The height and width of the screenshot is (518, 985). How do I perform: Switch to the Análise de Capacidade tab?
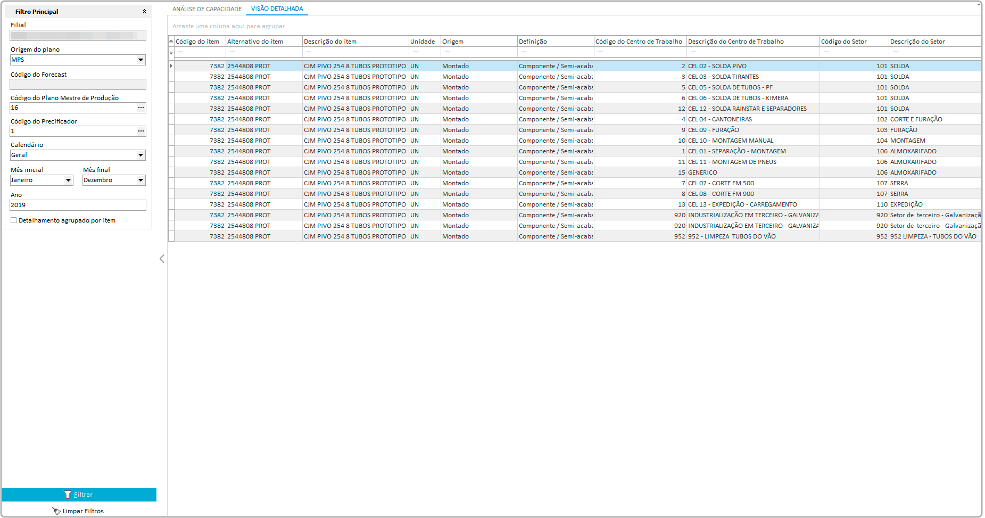[x=207, y=9]
